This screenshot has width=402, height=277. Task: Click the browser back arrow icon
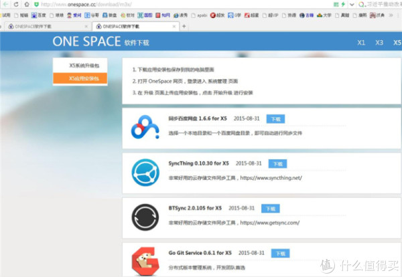[6, 4]
